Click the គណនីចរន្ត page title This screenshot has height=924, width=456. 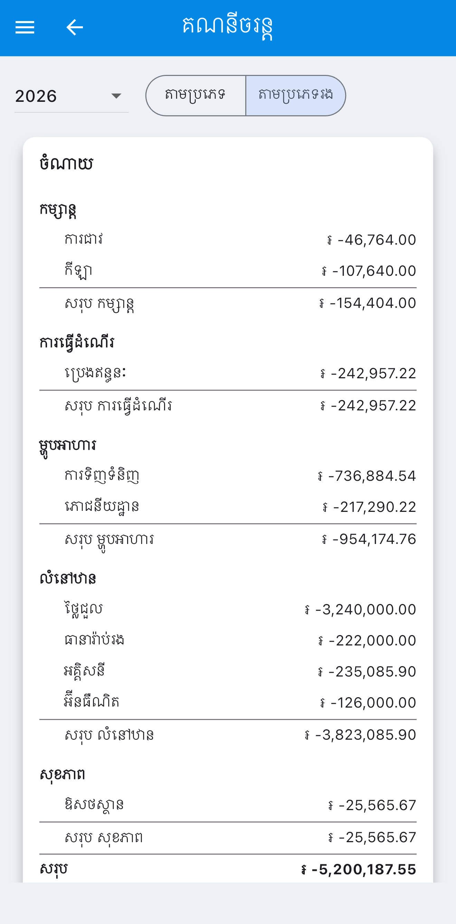point(227,27)
